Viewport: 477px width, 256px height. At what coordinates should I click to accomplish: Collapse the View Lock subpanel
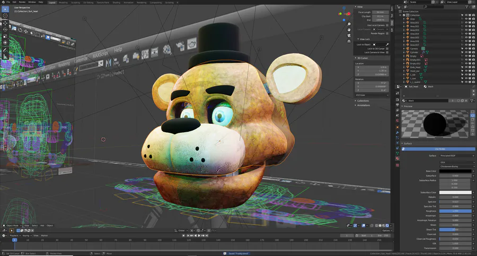tap(364, 39)
